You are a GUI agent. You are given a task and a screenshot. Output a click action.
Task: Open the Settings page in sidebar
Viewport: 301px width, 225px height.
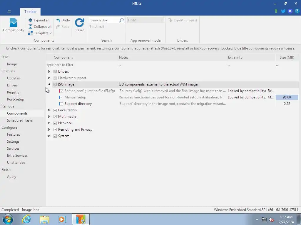pyautogui.click(x=13, y=142)
